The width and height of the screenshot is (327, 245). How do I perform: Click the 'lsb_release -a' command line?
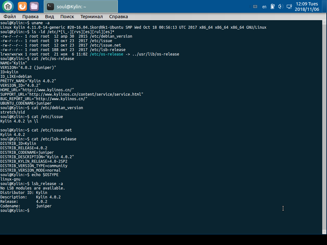tap(32, 183)
